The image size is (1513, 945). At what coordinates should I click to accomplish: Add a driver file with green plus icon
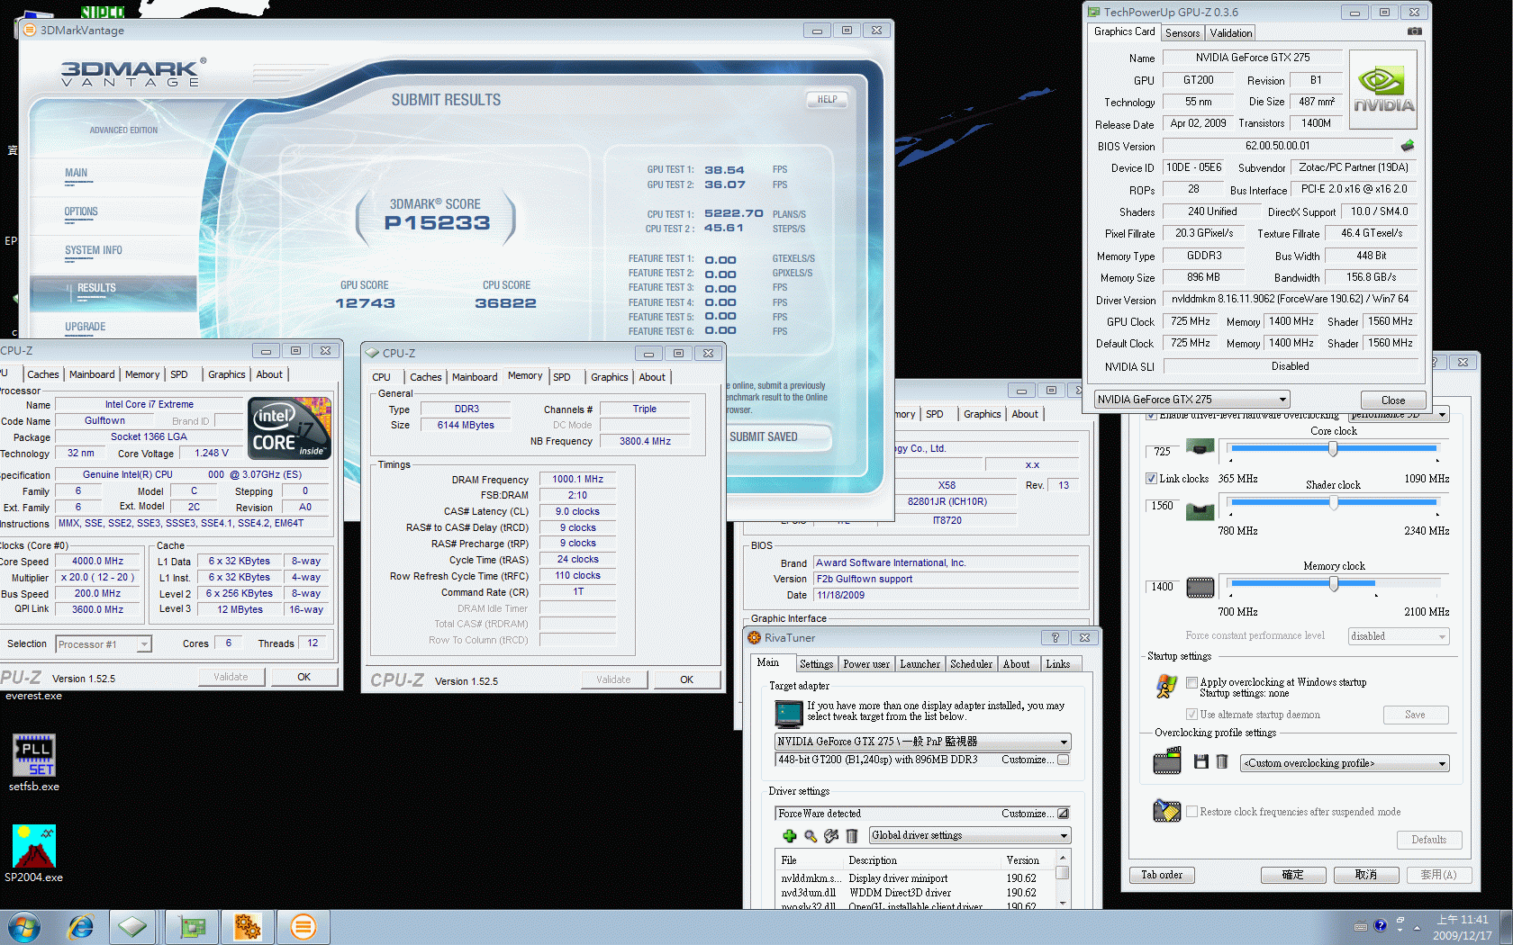coord(790,836)
